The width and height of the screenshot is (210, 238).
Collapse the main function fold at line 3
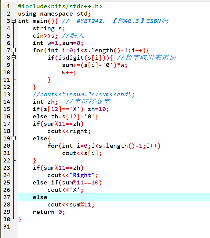[x=14, y=20]
